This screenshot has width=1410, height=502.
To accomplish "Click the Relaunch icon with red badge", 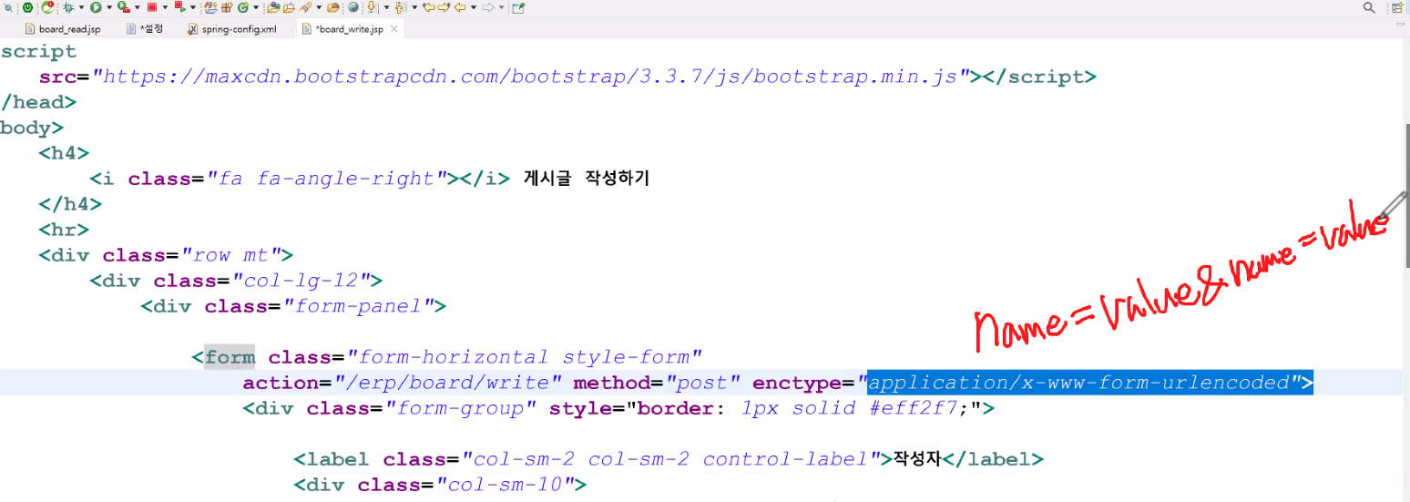I will [47, 7].
